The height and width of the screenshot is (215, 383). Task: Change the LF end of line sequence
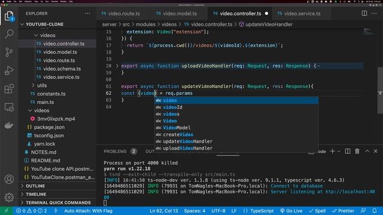click(234, 211)
